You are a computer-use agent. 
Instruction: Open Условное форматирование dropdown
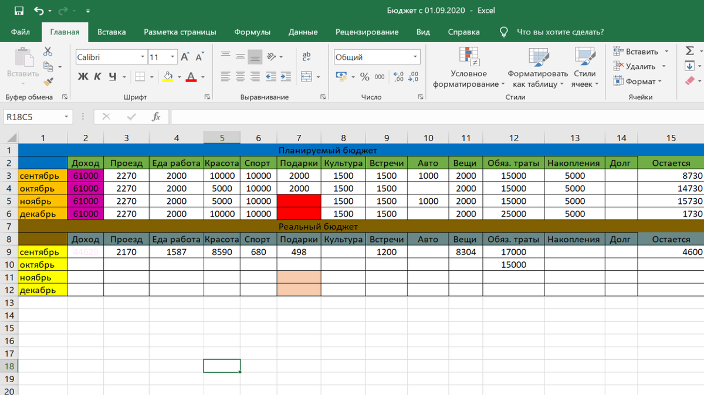[468, 67]
